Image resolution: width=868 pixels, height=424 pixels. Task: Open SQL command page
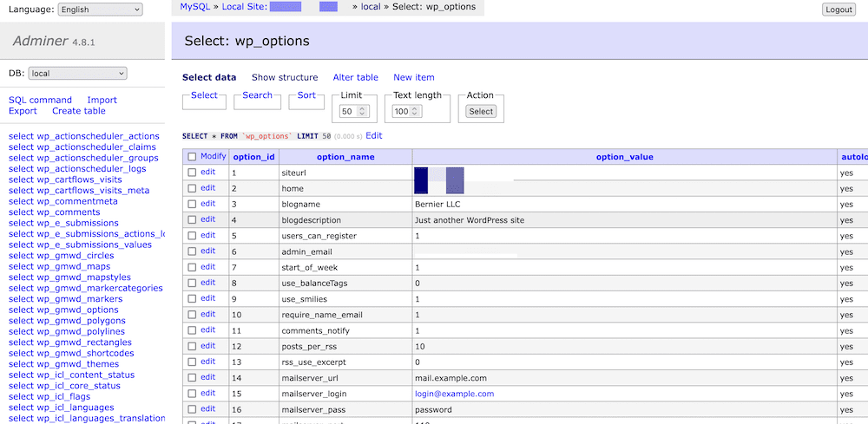pyautogui.click(x=41, y=100)
